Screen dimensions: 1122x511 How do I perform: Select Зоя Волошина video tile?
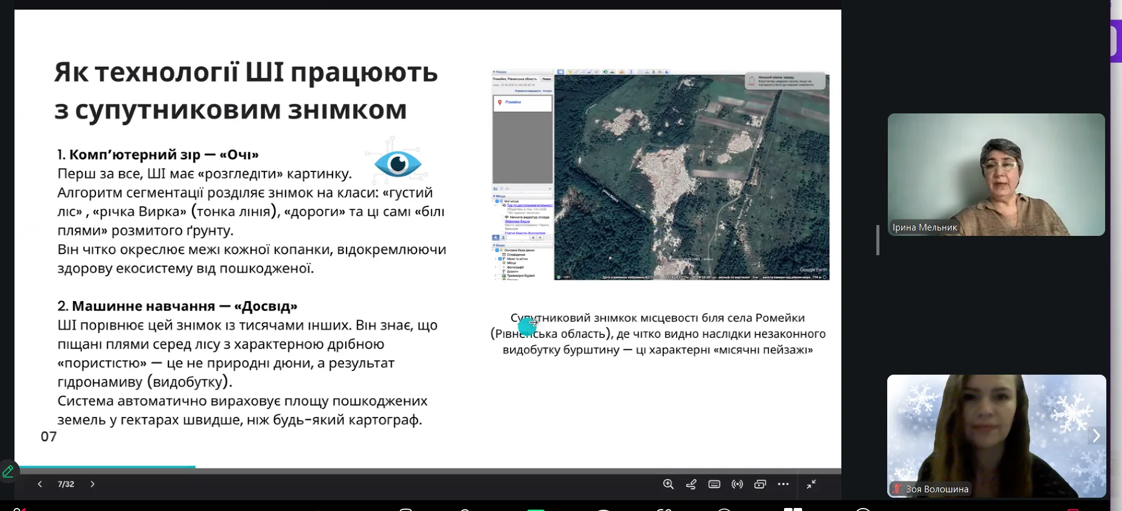pos(996,436)
